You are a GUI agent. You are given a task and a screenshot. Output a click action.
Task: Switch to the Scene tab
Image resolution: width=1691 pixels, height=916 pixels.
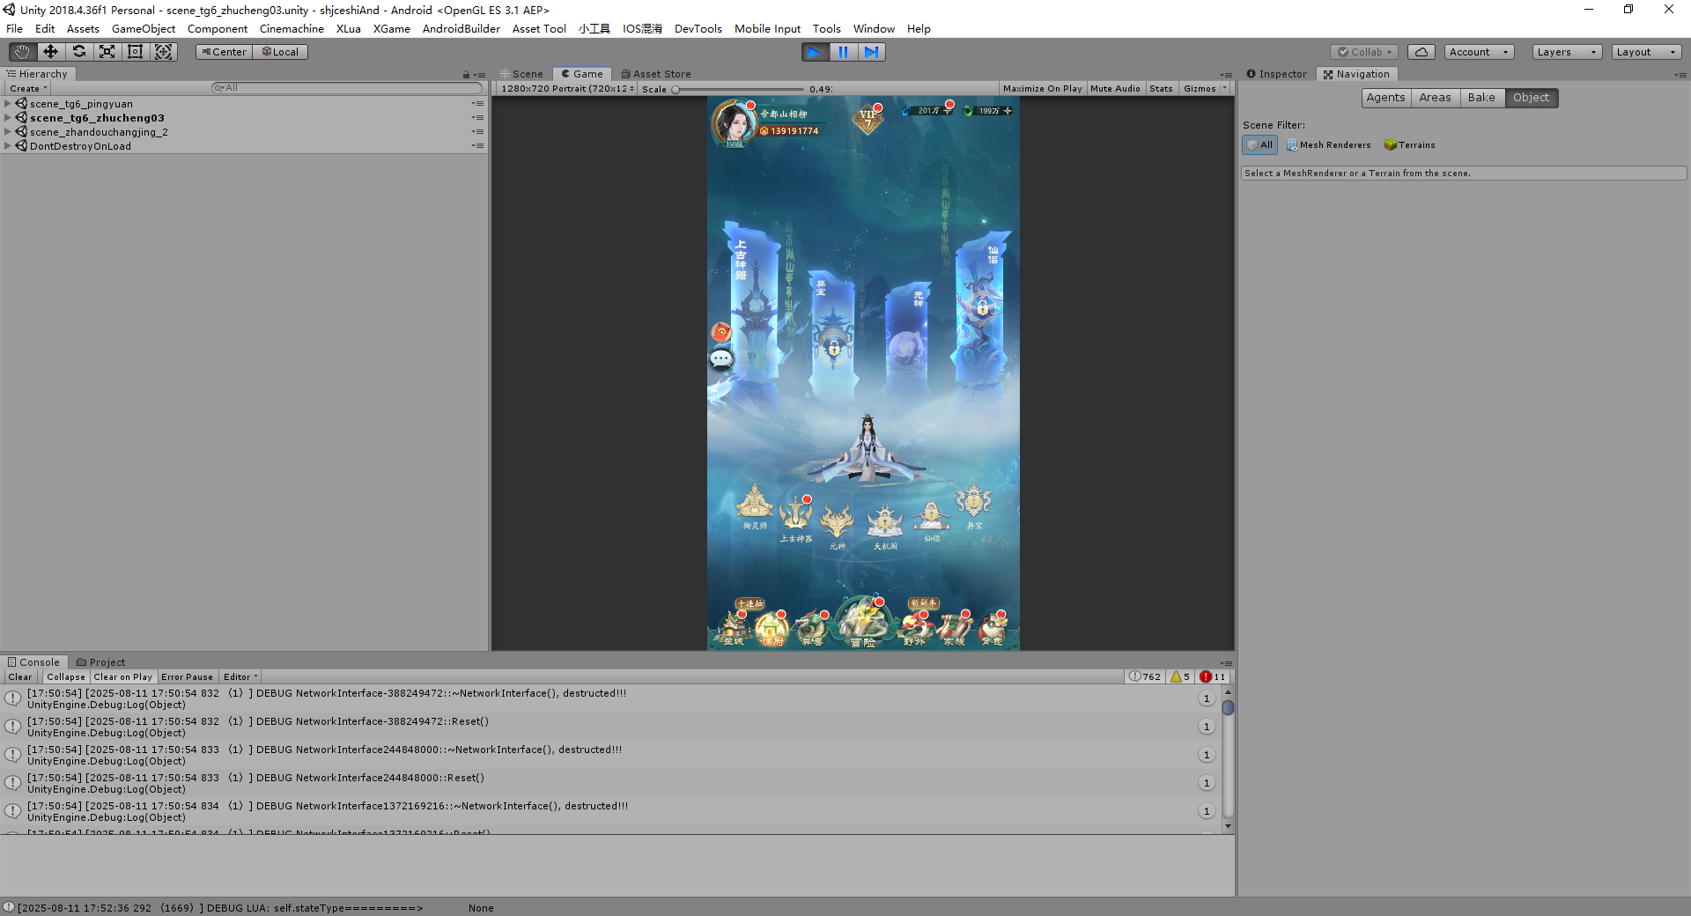[521, 74]
